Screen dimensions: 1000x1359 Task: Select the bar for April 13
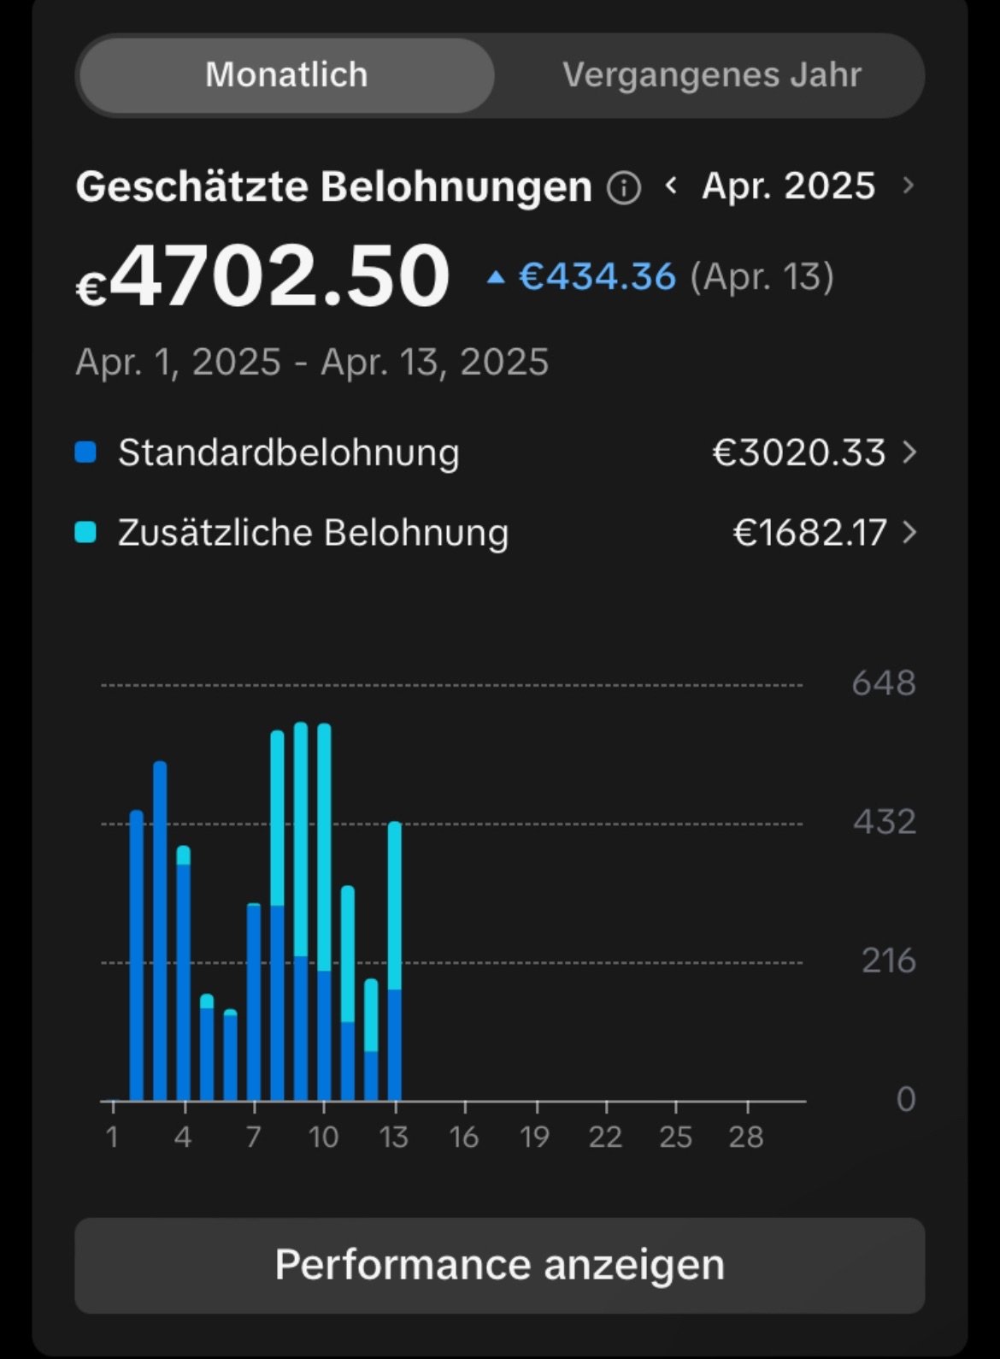(x=395, y=960)
